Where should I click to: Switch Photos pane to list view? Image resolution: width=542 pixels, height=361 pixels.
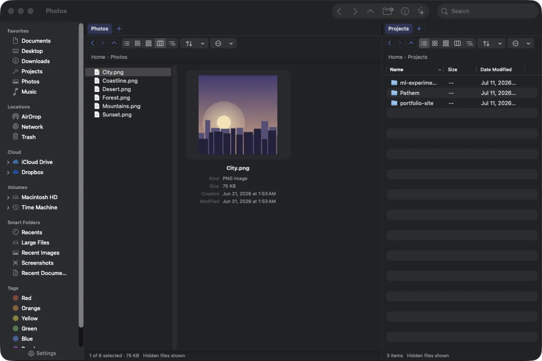tap(127, 43)
